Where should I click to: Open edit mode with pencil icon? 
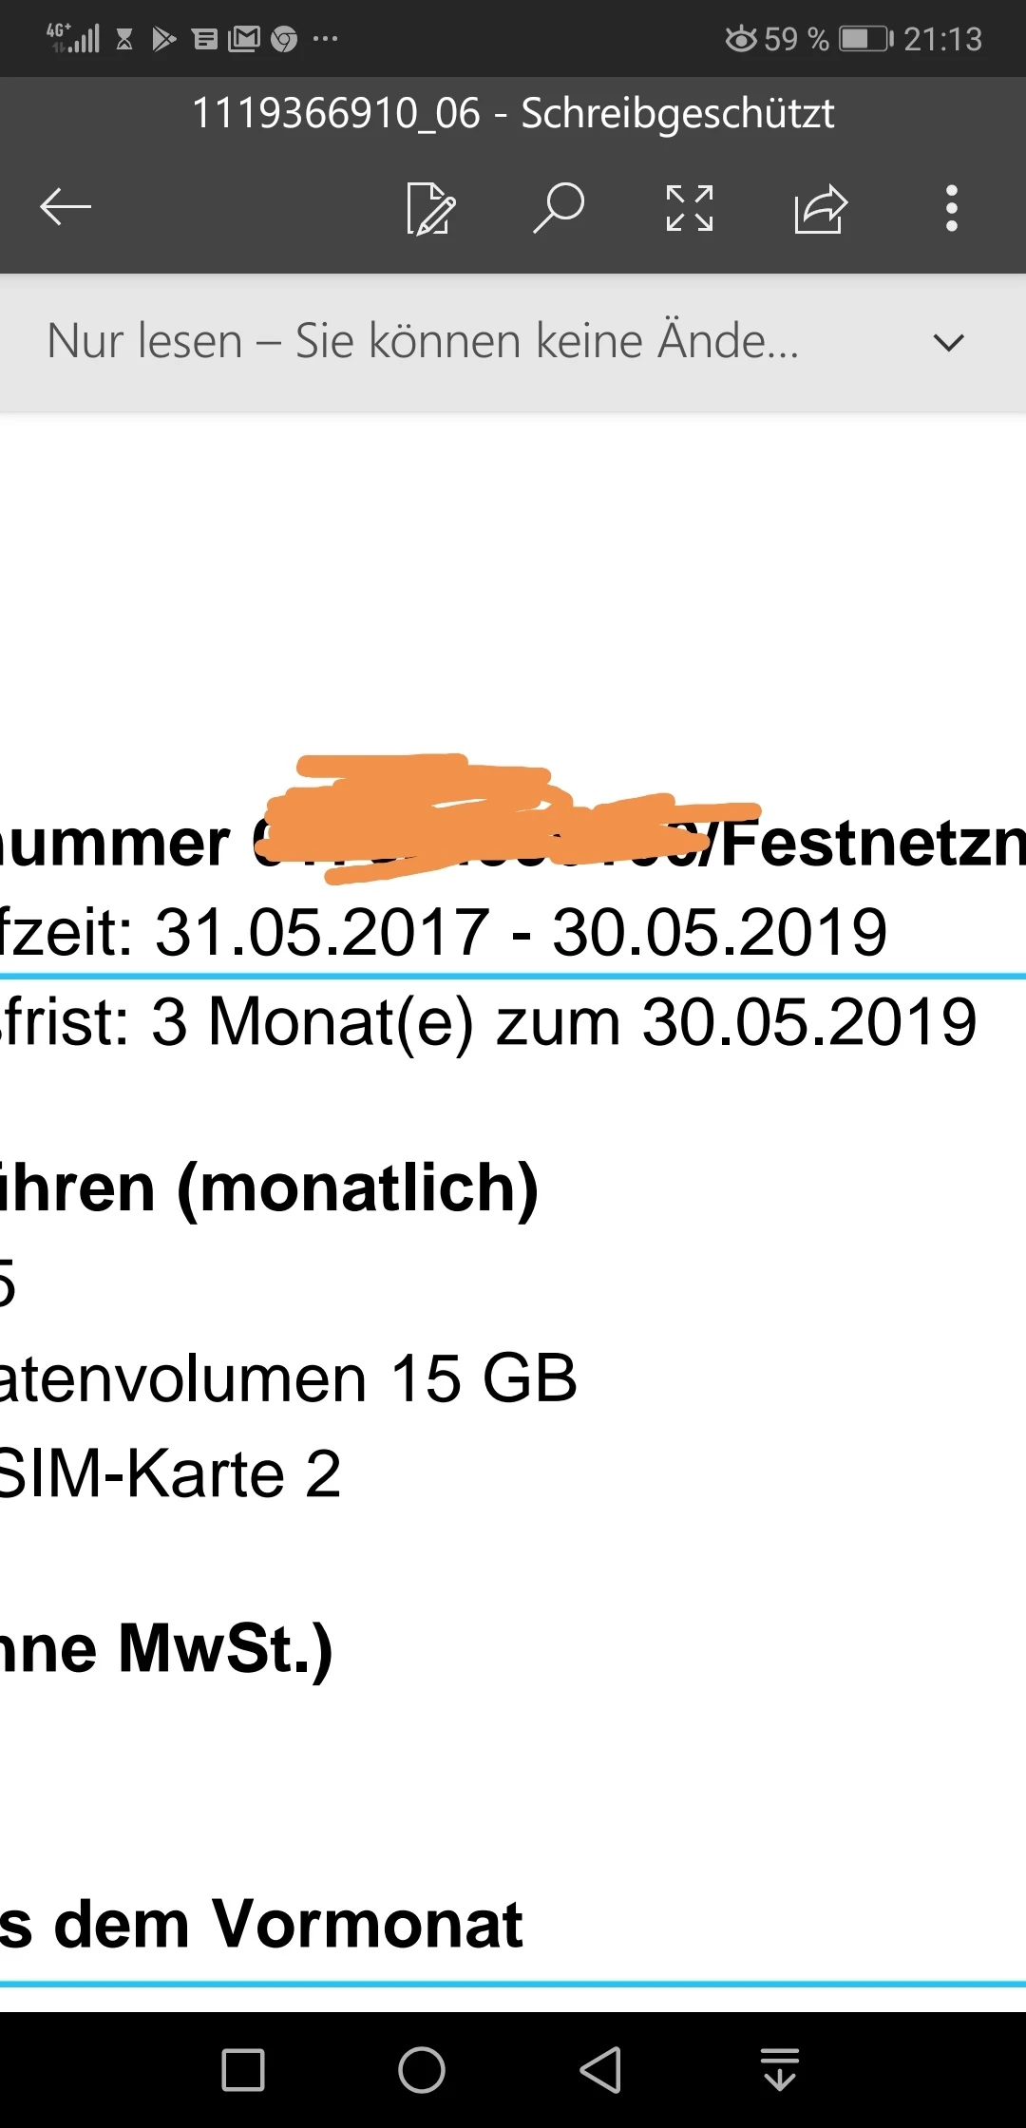coord(430,208)
